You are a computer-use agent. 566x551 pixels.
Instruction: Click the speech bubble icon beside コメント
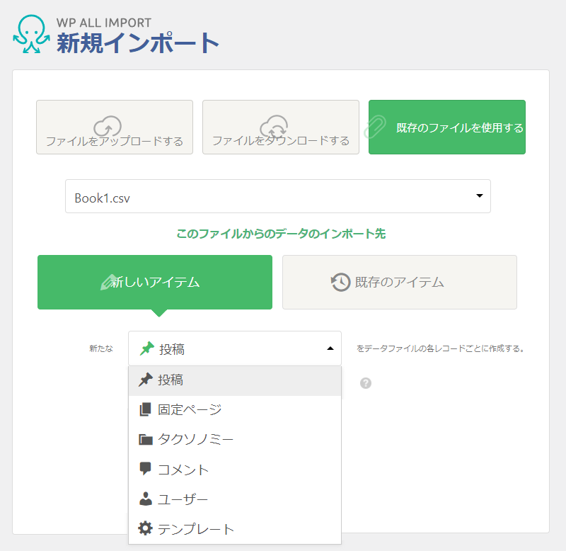point(145,469)
